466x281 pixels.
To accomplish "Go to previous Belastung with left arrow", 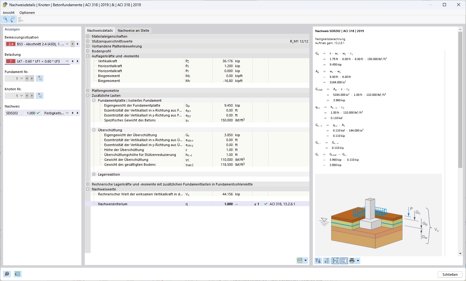I will [72, 61].
